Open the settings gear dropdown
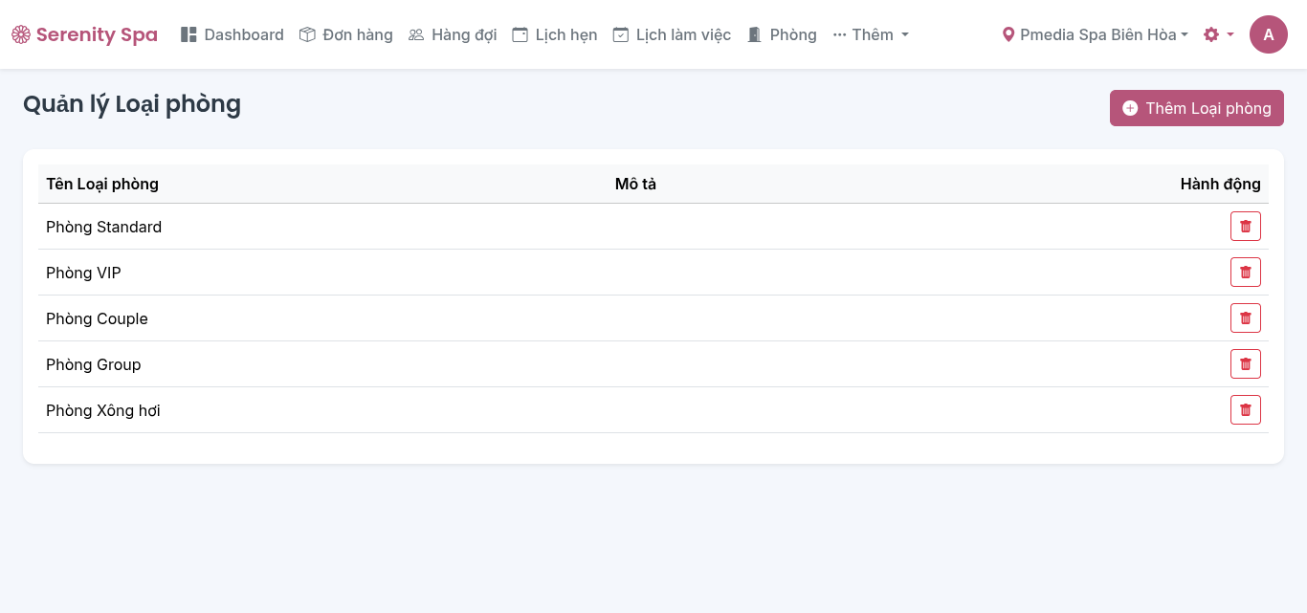Viewport: 1307px width, 613px height. (1218, 34)
